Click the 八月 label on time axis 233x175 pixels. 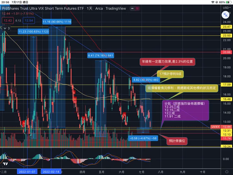coord(161,172)
